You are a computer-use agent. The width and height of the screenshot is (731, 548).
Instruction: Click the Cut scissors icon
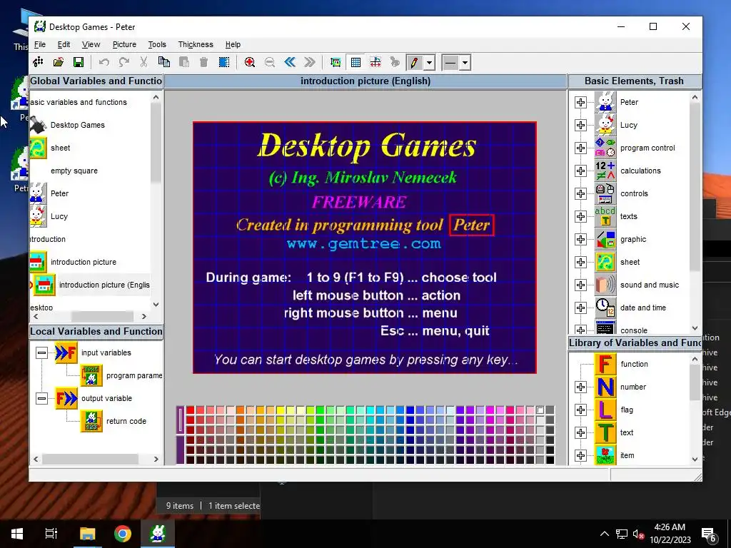[x=143, y=62]
